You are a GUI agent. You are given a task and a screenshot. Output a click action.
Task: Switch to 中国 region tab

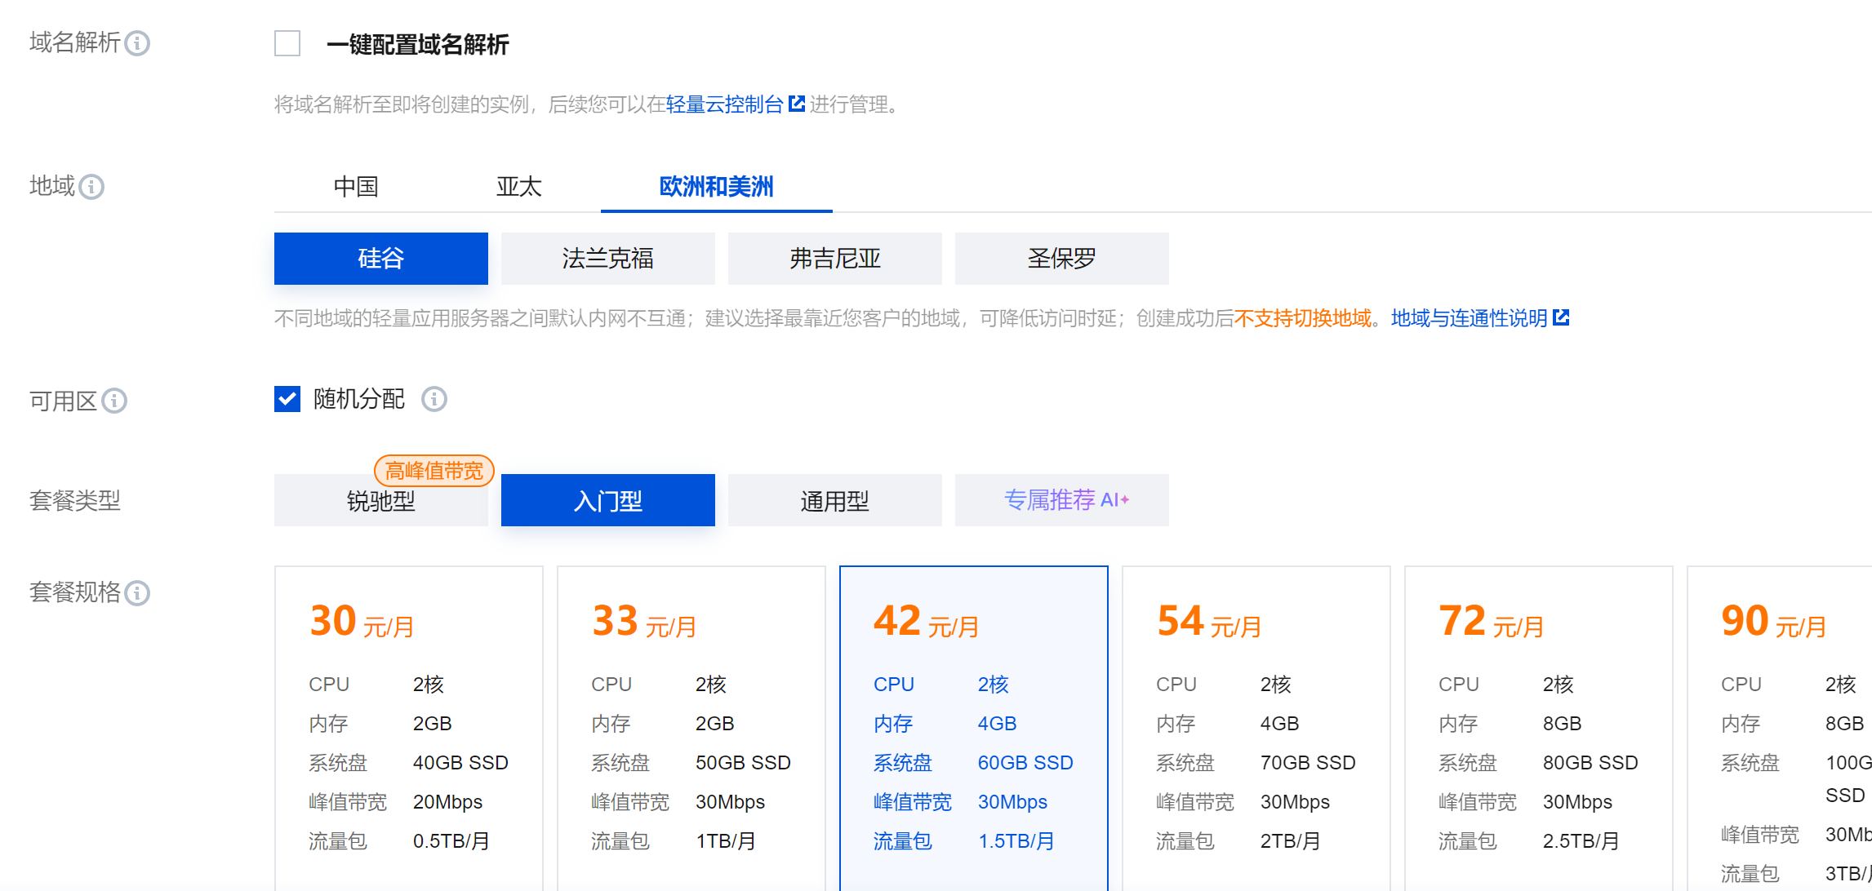pos(356,187)
